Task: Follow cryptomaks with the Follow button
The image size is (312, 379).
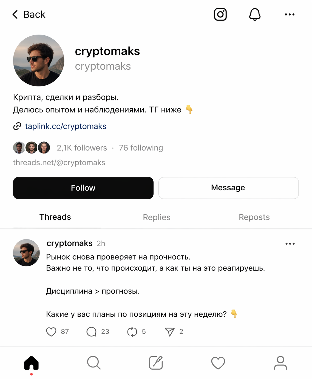Action: click(83, 188)
